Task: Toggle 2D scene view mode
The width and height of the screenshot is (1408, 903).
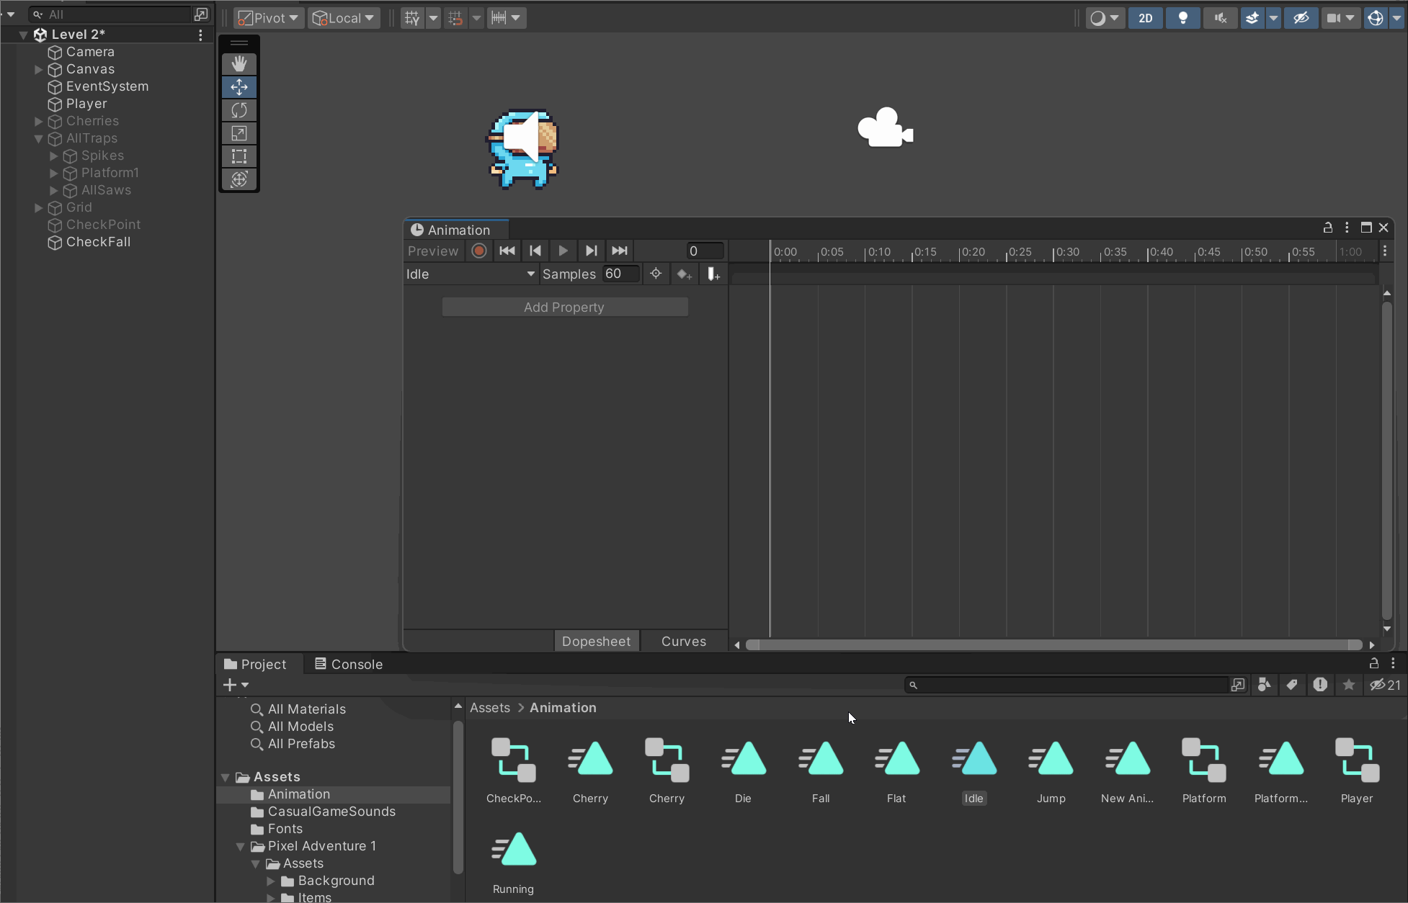Action: click(x=1146, y=17)
